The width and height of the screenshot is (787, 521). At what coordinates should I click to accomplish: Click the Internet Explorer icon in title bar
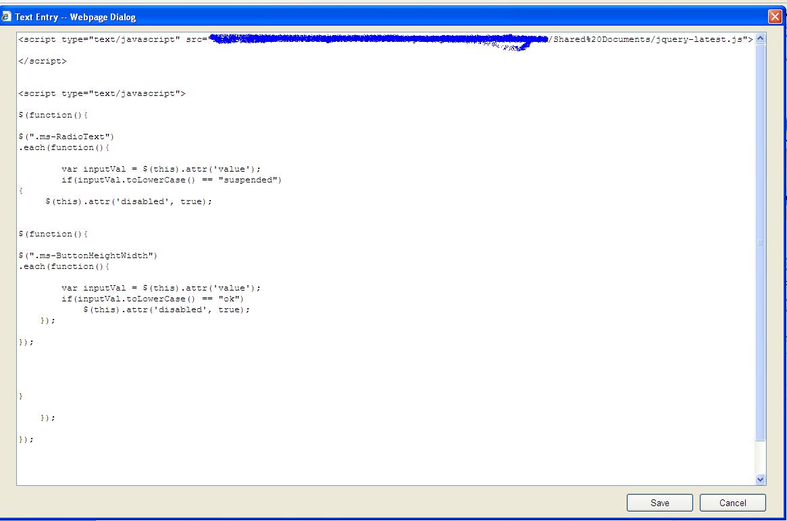tap(6, 17)
